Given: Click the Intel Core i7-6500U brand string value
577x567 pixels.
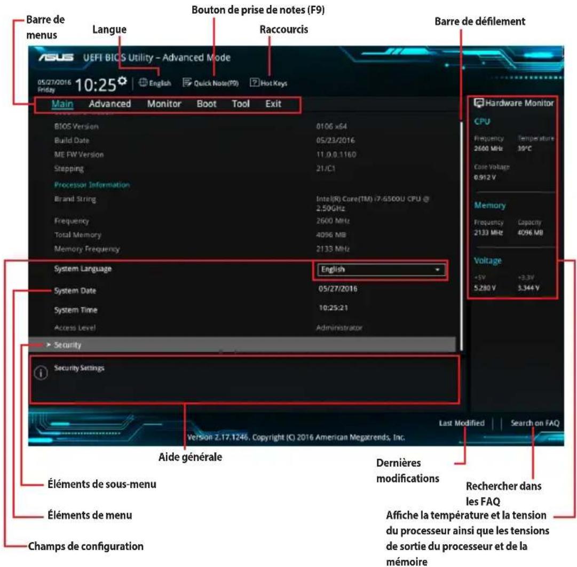Looking at the screenshot, I should 373,203.
